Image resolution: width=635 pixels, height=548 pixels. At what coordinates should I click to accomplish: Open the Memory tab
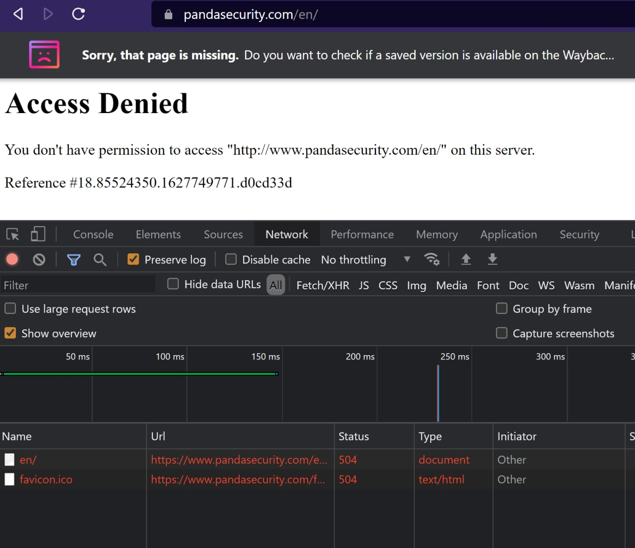click(x=437, y=234)
